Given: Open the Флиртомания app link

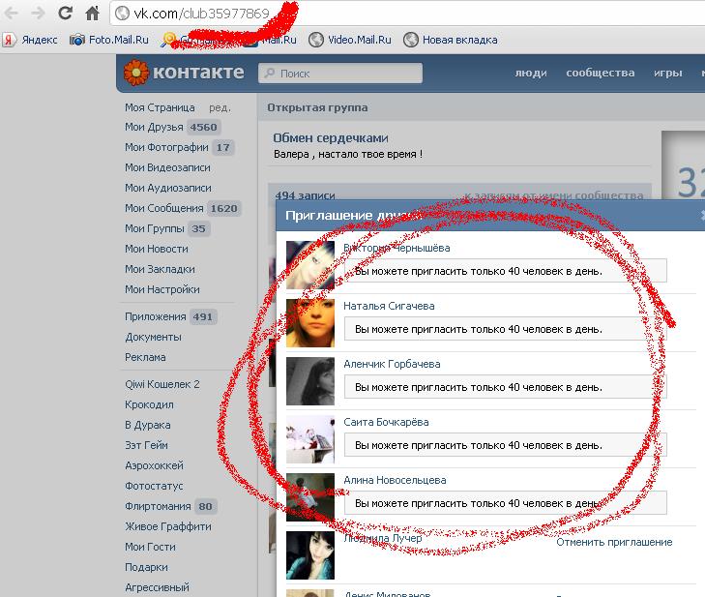Looking at the screenshot, I should [159, 506].
